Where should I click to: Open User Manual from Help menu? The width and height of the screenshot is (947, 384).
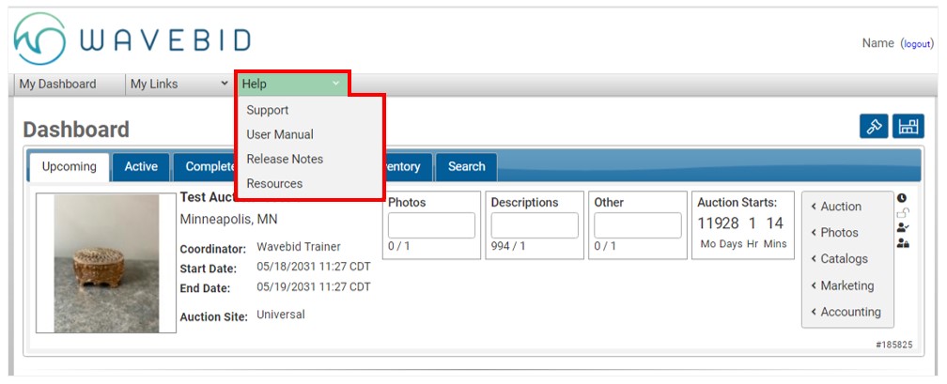point(280,134)
